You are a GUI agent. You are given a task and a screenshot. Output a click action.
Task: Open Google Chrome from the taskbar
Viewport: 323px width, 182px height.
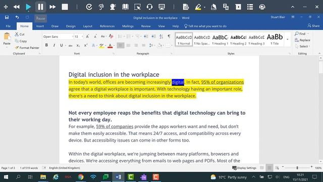[x=81, y=177]
